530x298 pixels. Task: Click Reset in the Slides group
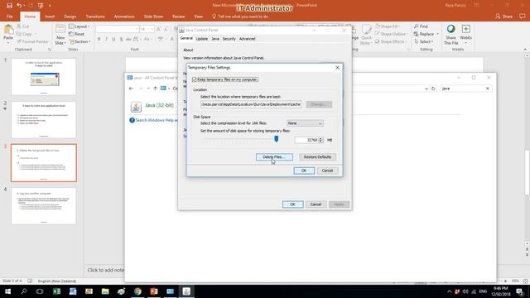pos(77,34)
